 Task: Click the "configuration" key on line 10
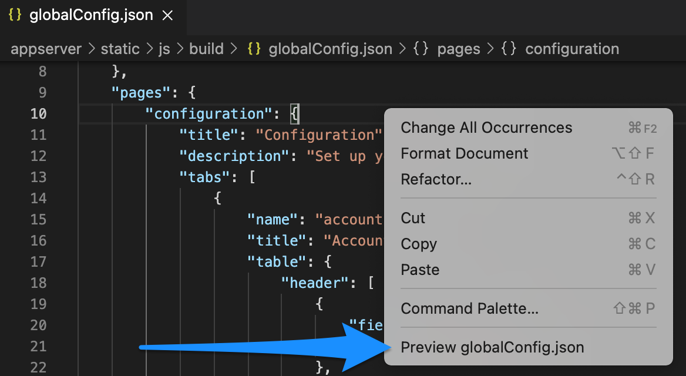210,114
